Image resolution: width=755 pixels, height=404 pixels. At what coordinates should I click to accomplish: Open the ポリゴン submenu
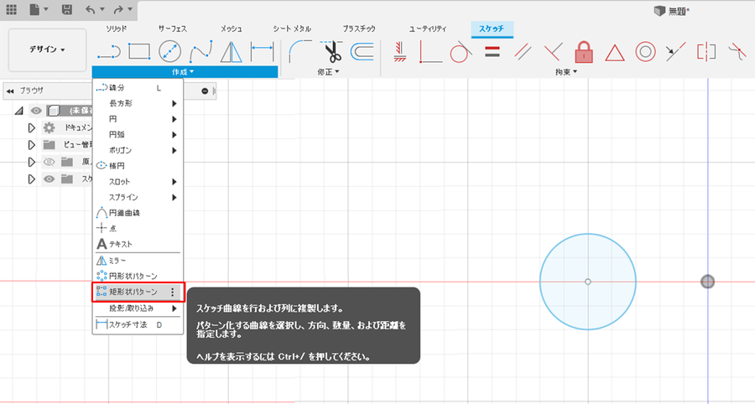click(138, 151)
